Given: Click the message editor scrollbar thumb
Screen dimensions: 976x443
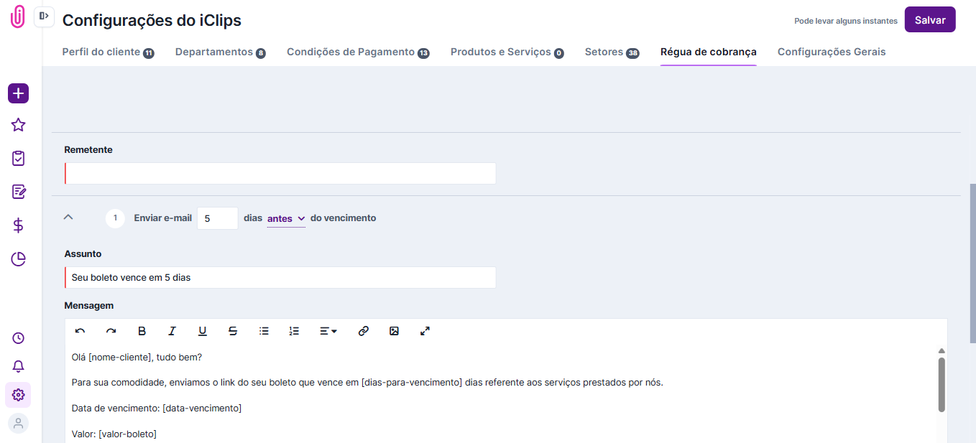Looking at the screenshot, I should point(942,385).
